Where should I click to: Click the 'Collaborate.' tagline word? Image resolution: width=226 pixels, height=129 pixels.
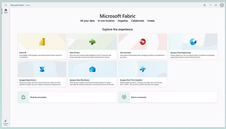(x=138, y=21)
